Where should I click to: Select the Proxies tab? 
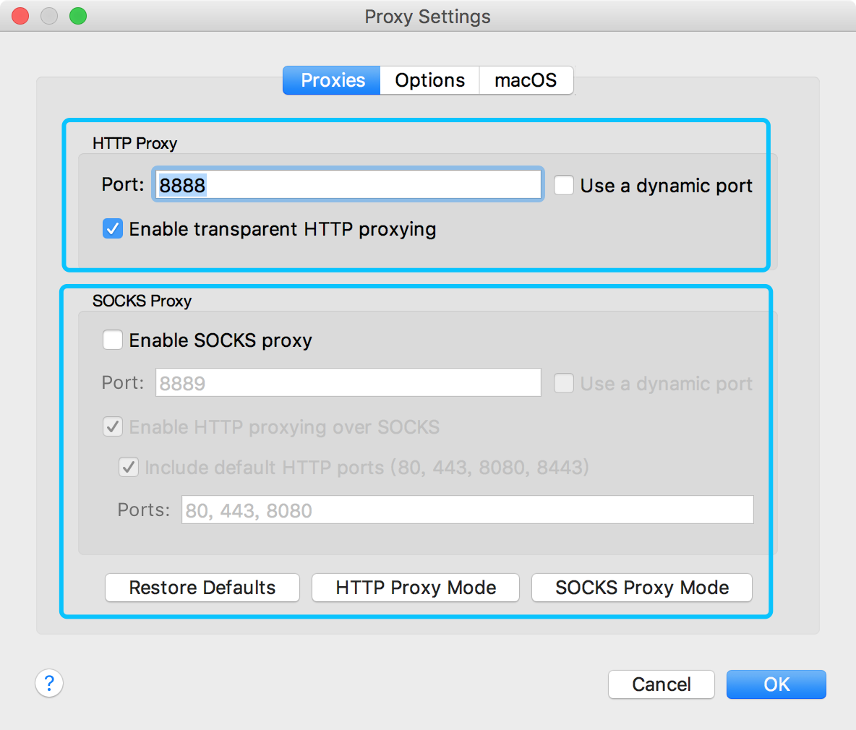point(331,80)
